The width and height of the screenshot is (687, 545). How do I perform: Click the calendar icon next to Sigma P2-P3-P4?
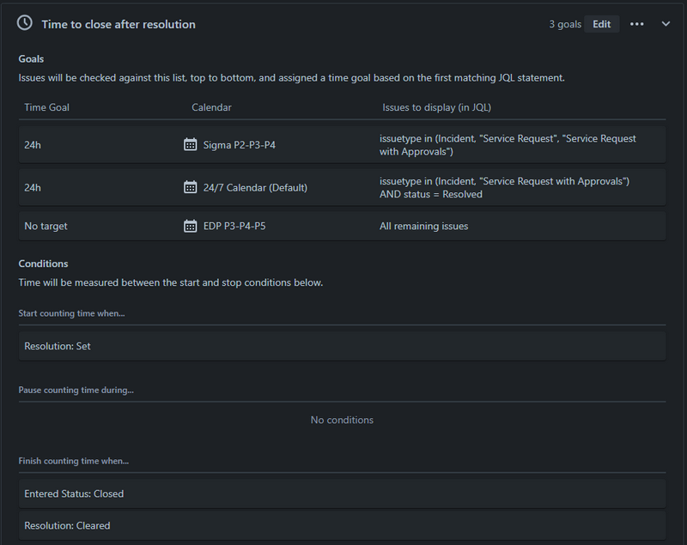[x=191, y=145]
